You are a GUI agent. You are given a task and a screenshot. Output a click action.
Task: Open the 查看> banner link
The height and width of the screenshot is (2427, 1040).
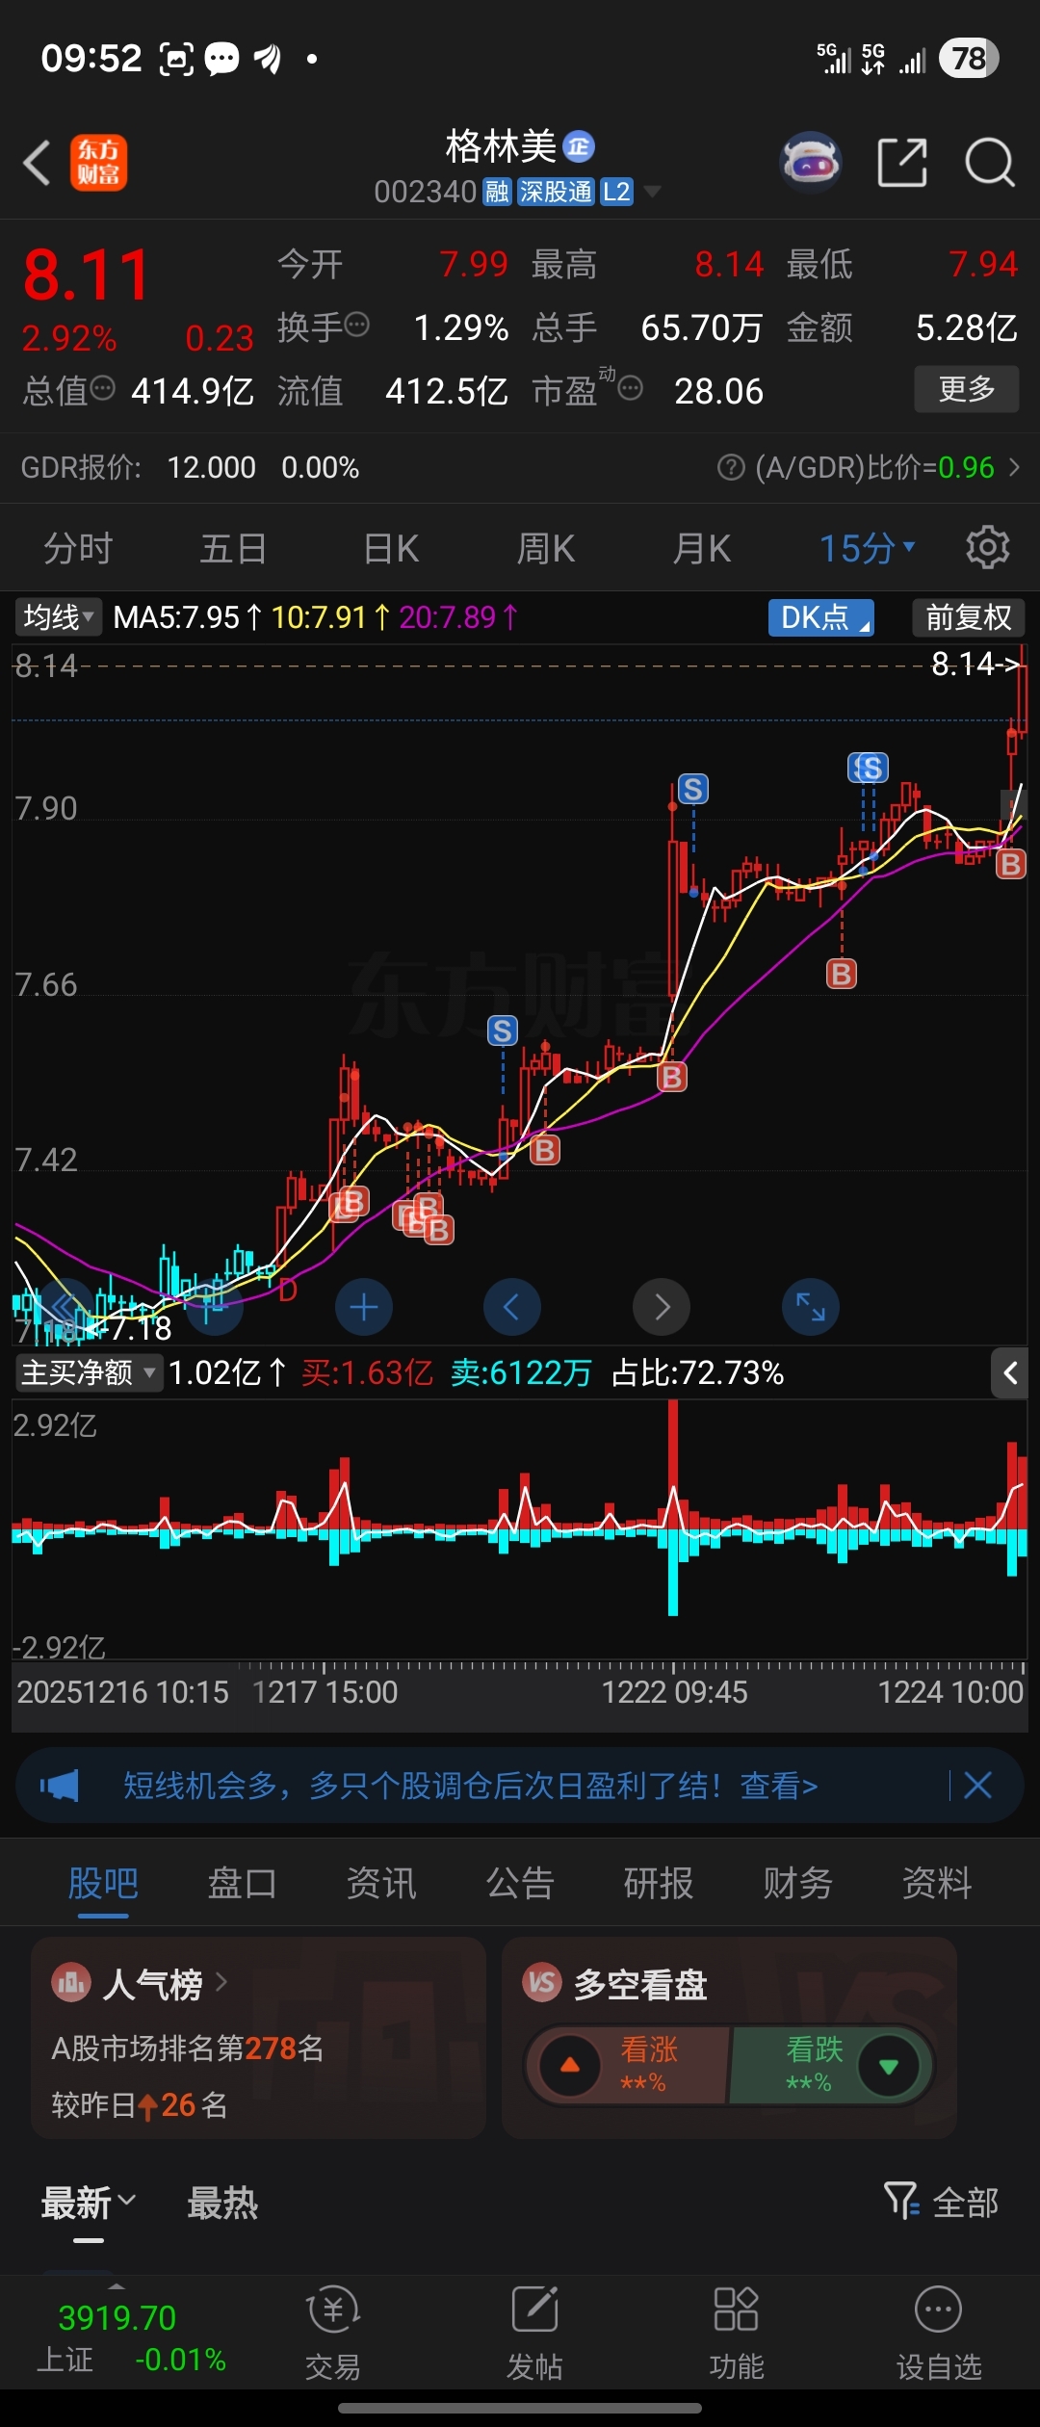[779, 1786]
